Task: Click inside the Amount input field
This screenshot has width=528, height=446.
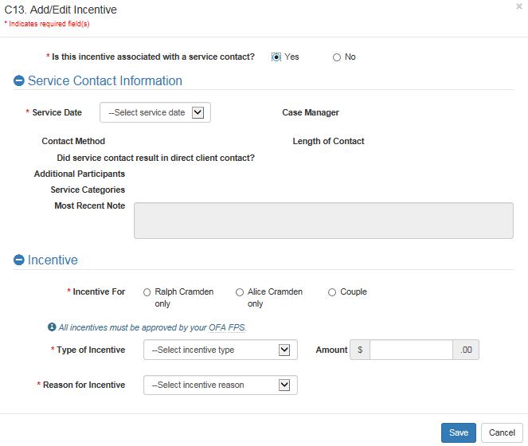Action: pos(411,350)
